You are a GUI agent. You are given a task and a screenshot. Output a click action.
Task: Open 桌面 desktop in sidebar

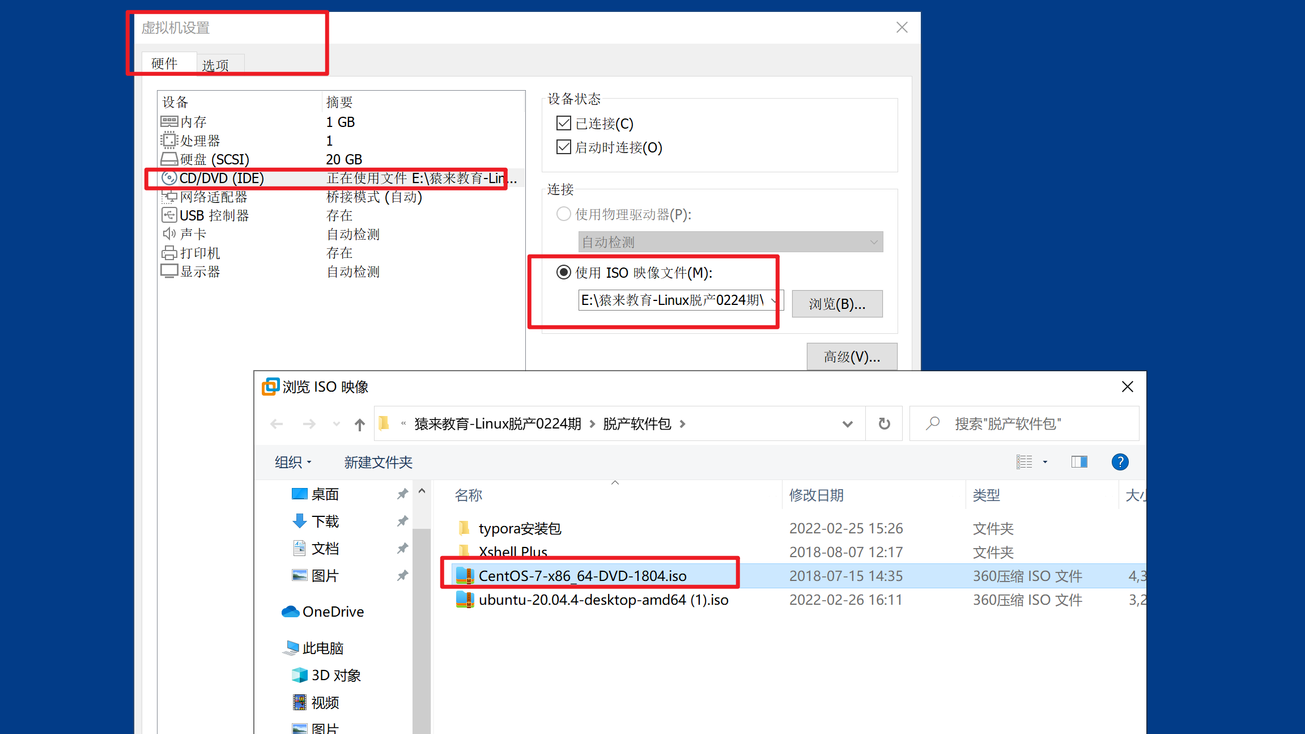coord(325,494)
